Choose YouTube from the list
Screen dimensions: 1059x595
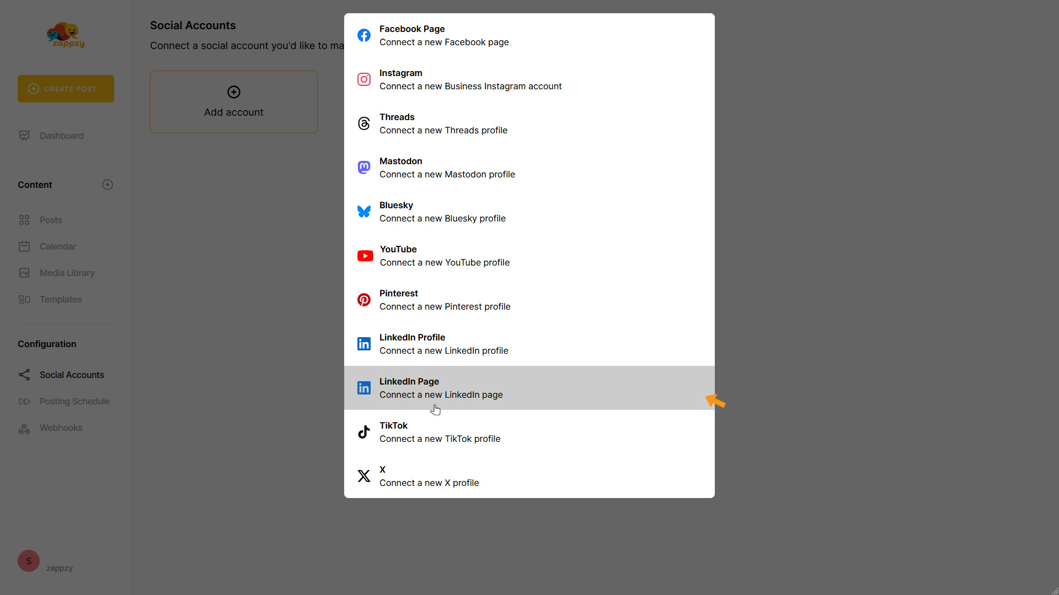529,256
